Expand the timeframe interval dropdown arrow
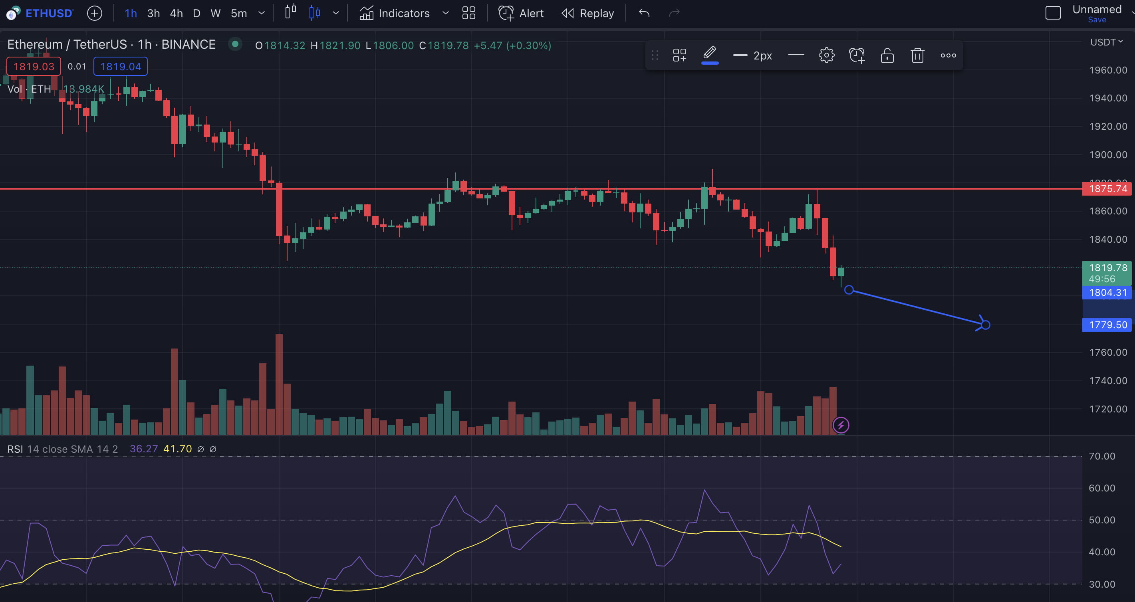This screenshot has height=602, width=1135. coord(261,13)
